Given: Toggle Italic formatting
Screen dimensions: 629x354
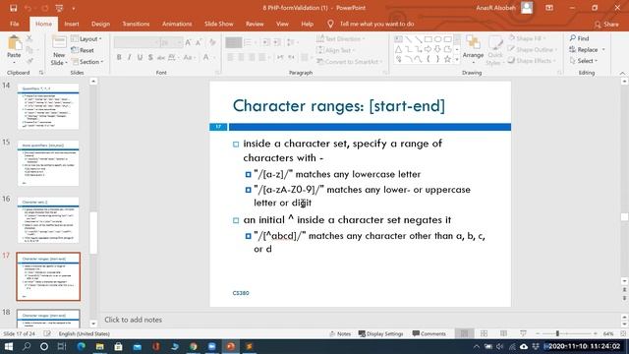Looking at the screenshot, I should point(129,57).
